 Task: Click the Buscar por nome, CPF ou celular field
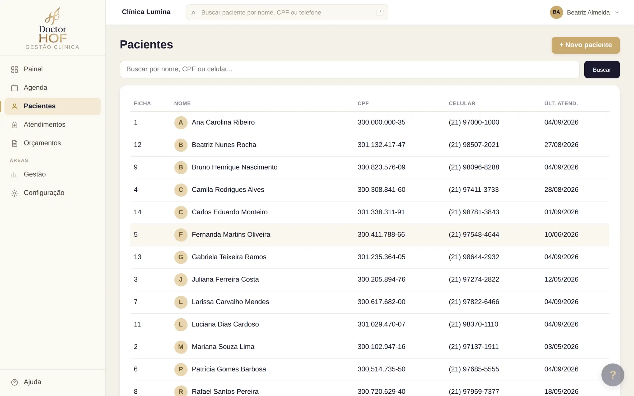pyautogui.click(x=349, y=69)
